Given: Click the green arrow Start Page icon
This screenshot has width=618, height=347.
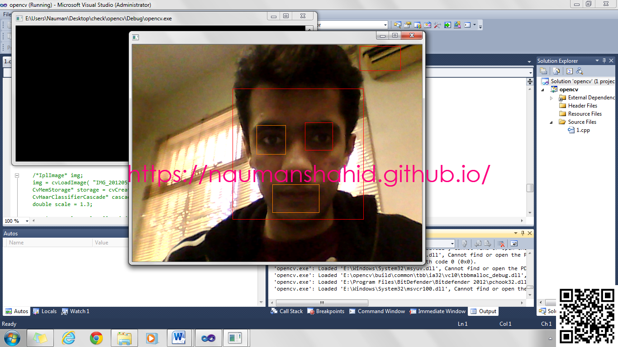Looking at the screenshot, I should 447,25.
